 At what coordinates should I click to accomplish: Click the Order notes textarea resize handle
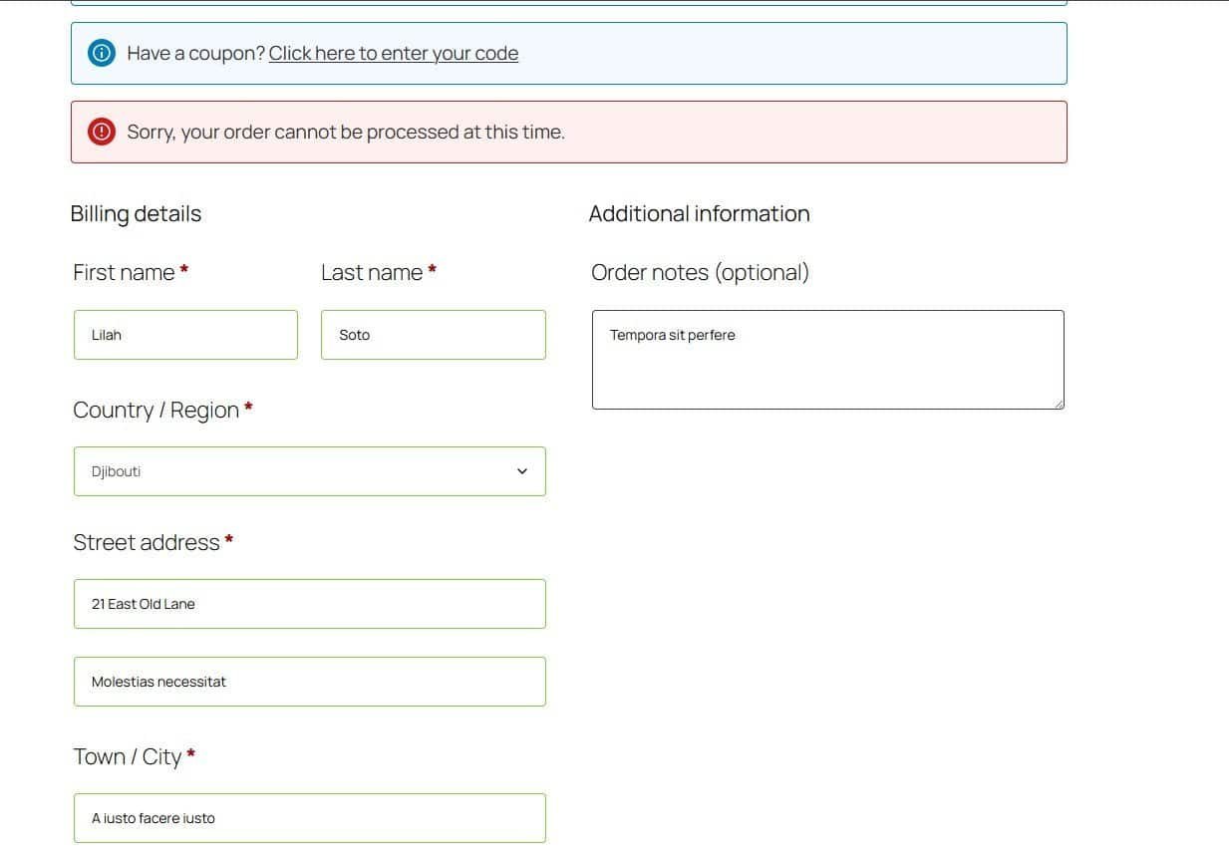click(x=1059, y=404)
